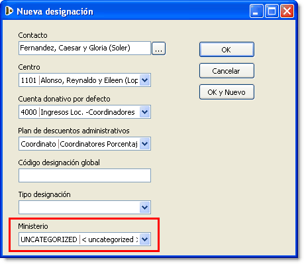Click the OK button
The width and height of the screenshot is (304, 264).
coord(227,50)
